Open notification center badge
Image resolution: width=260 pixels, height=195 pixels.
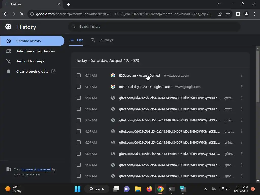(x=253, y=189)
